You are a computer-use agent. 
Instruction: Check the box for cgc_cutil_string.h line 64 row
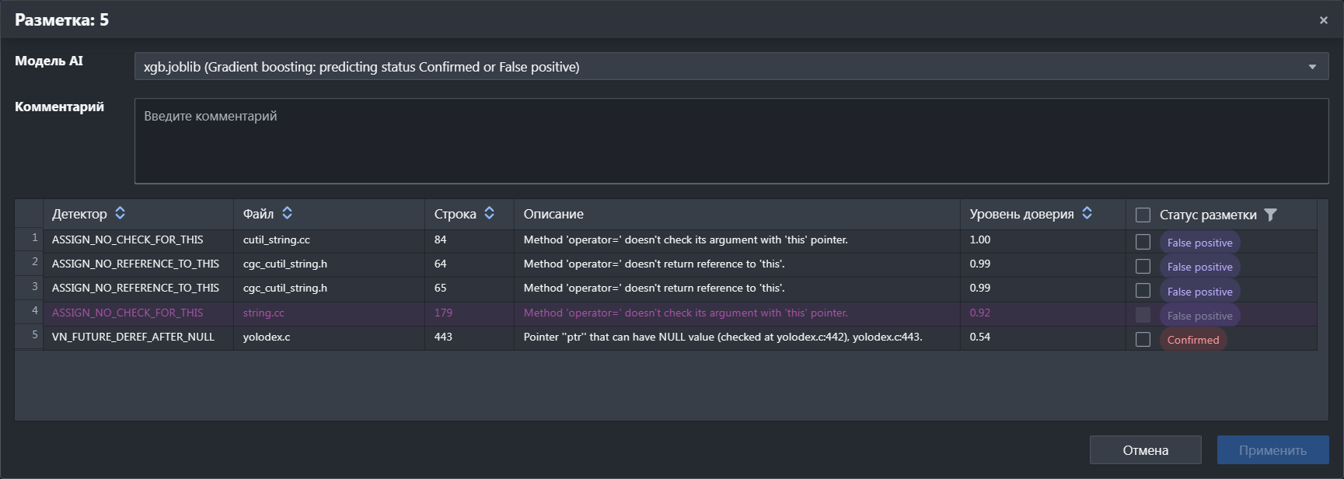click(x=1143, y=266)
